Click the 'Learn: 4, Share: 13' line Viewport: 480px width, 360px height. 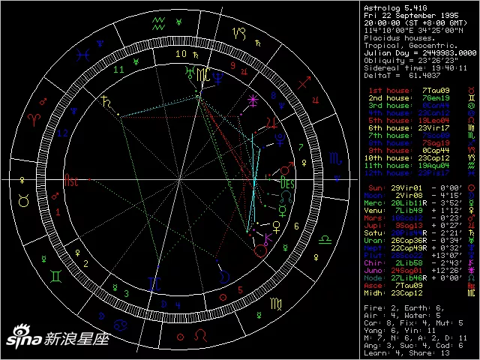tap(406, 353)
